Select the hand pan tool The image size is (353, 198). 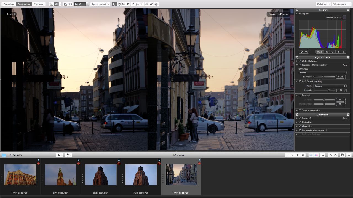(119, 4)
